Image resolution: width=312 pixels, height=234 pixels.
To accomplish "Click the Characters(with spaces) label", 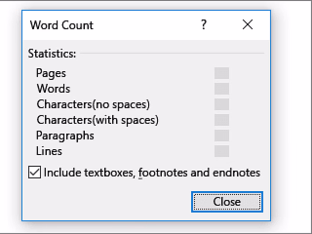I will pyautogui.click(x=98, y=120).
